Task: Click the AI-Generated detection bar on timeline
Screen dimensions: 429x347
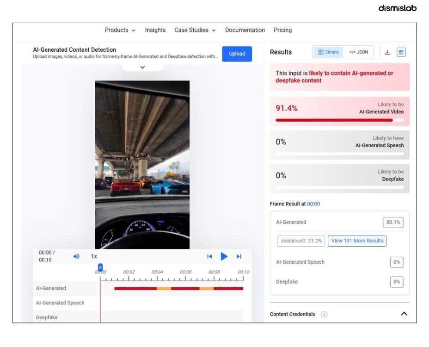Action: [178, 288]
